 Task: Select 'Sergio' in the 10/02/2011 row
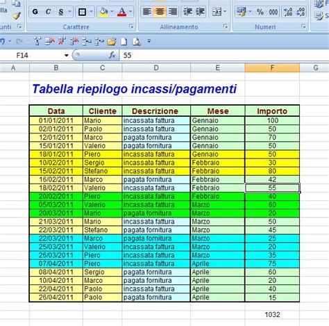(x=103, y=163)
